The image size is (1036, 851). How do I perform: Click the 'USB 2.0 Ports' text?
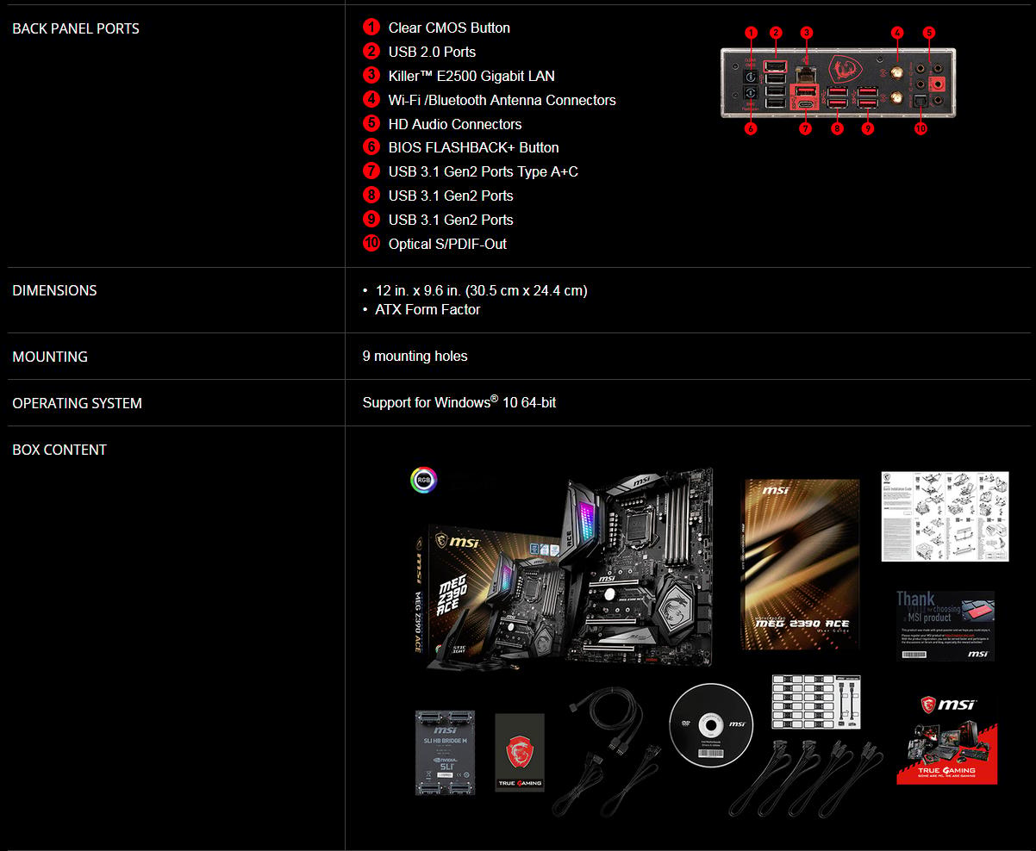(x=432, y=52)
